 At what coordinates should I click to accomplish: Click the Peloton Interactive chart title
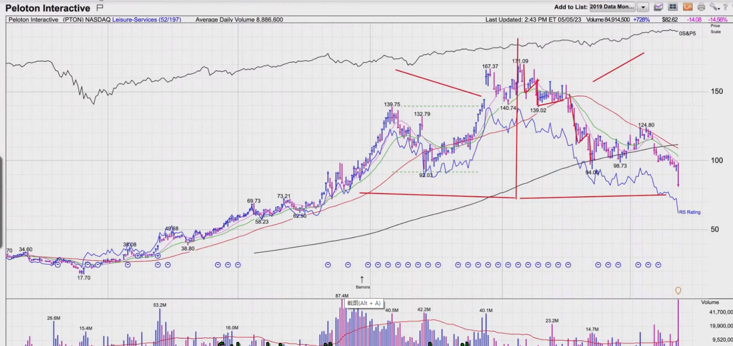pyautogui.click(x=48, y=8)
